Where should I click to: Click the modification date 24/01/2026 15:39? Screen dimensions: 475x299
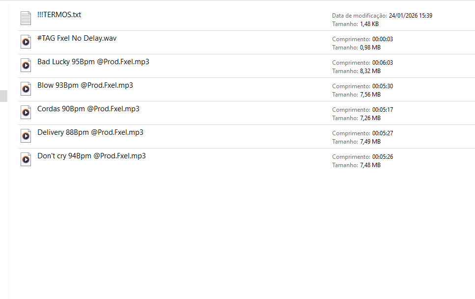click(x=410, y=16)
